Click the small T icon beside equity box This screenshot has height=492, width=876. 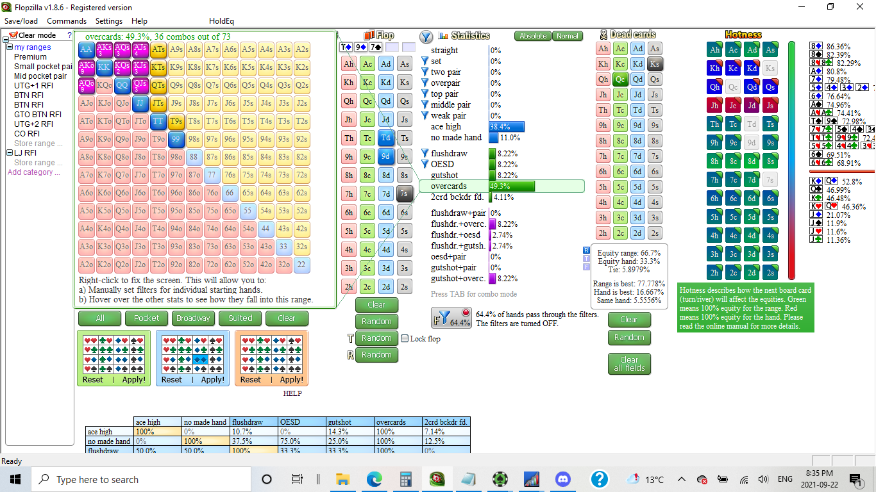pyautogui.click(x=586, y=258)
